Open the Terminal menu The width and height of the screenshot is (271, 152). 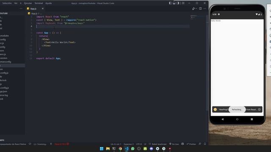tap(39, 3)
